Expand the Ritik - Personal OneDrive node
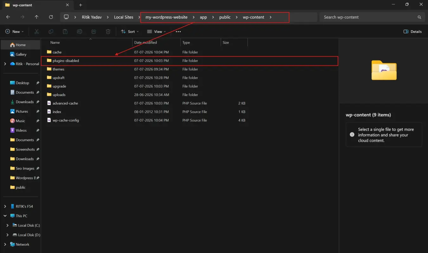Image resolution: width=428 pixels, height=253 pixels. pyautogui.click(x=5, y=64)
